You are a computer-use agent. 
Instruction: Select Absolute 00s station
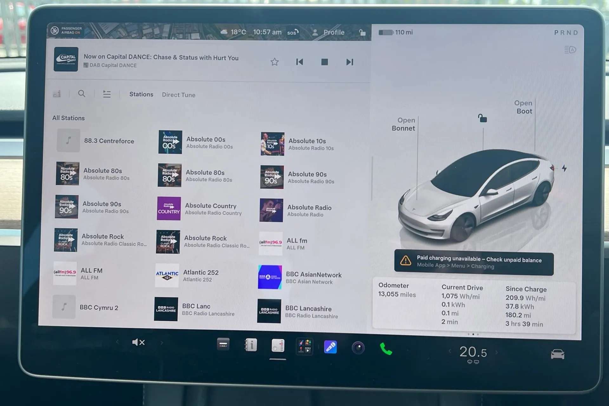tap(196, 142)
